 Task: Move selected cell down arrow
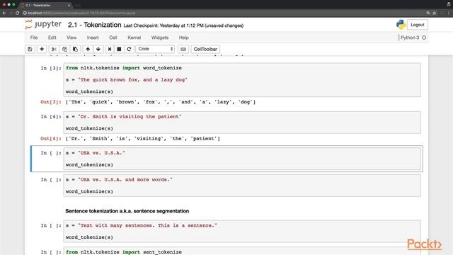[98, 49]
